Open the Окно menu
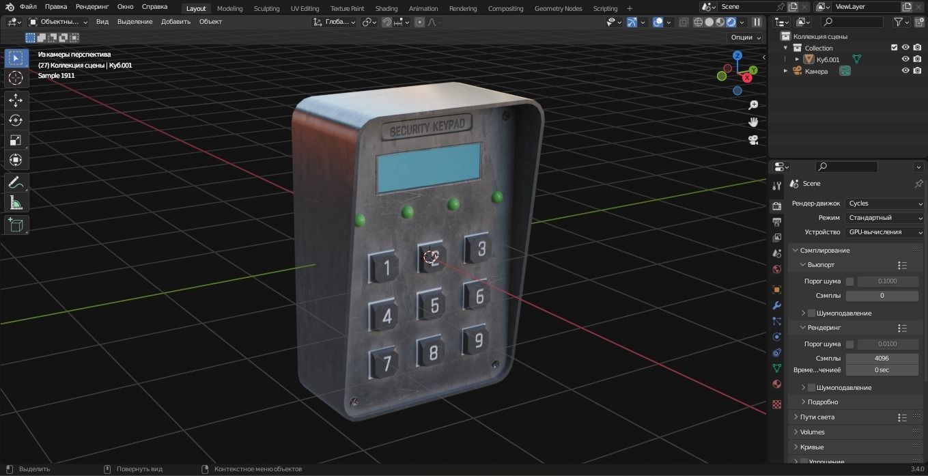The image size is (928, 476). tap(126, 7)
